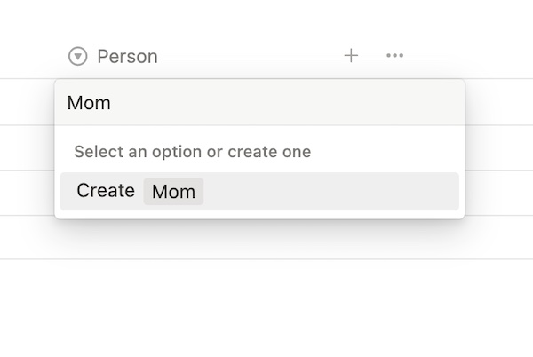533x357 pixels.
Task: Select the third-row empty cell right of popup
Action: point(499,193)
